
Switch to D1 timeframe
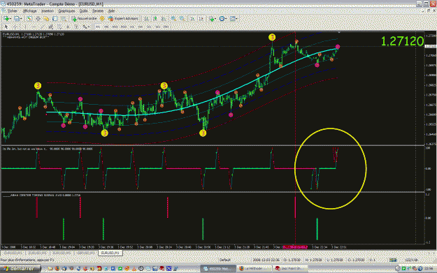pyautogui.click(x=149, y=27)
